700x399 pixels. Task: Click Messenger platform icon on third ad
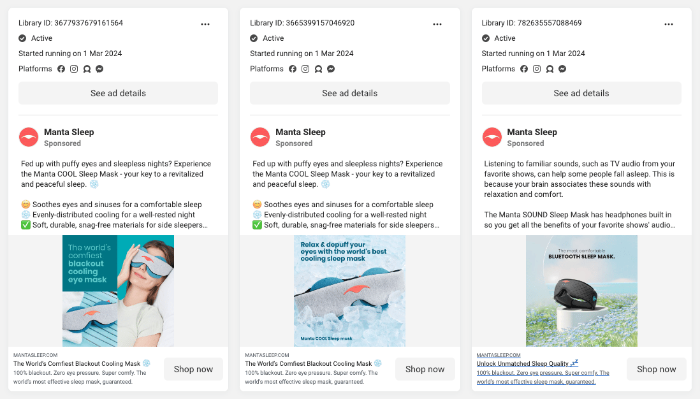pyautogui.click(x=562, y=69)
